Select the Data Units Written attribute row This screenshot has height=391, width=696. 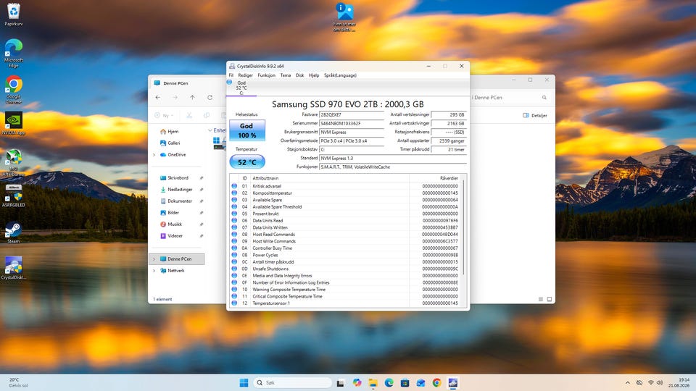345,227
